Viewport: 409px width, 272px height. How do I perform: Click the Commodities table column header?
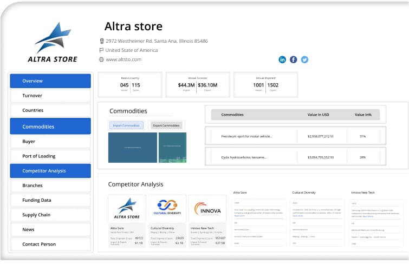(232, 115)
